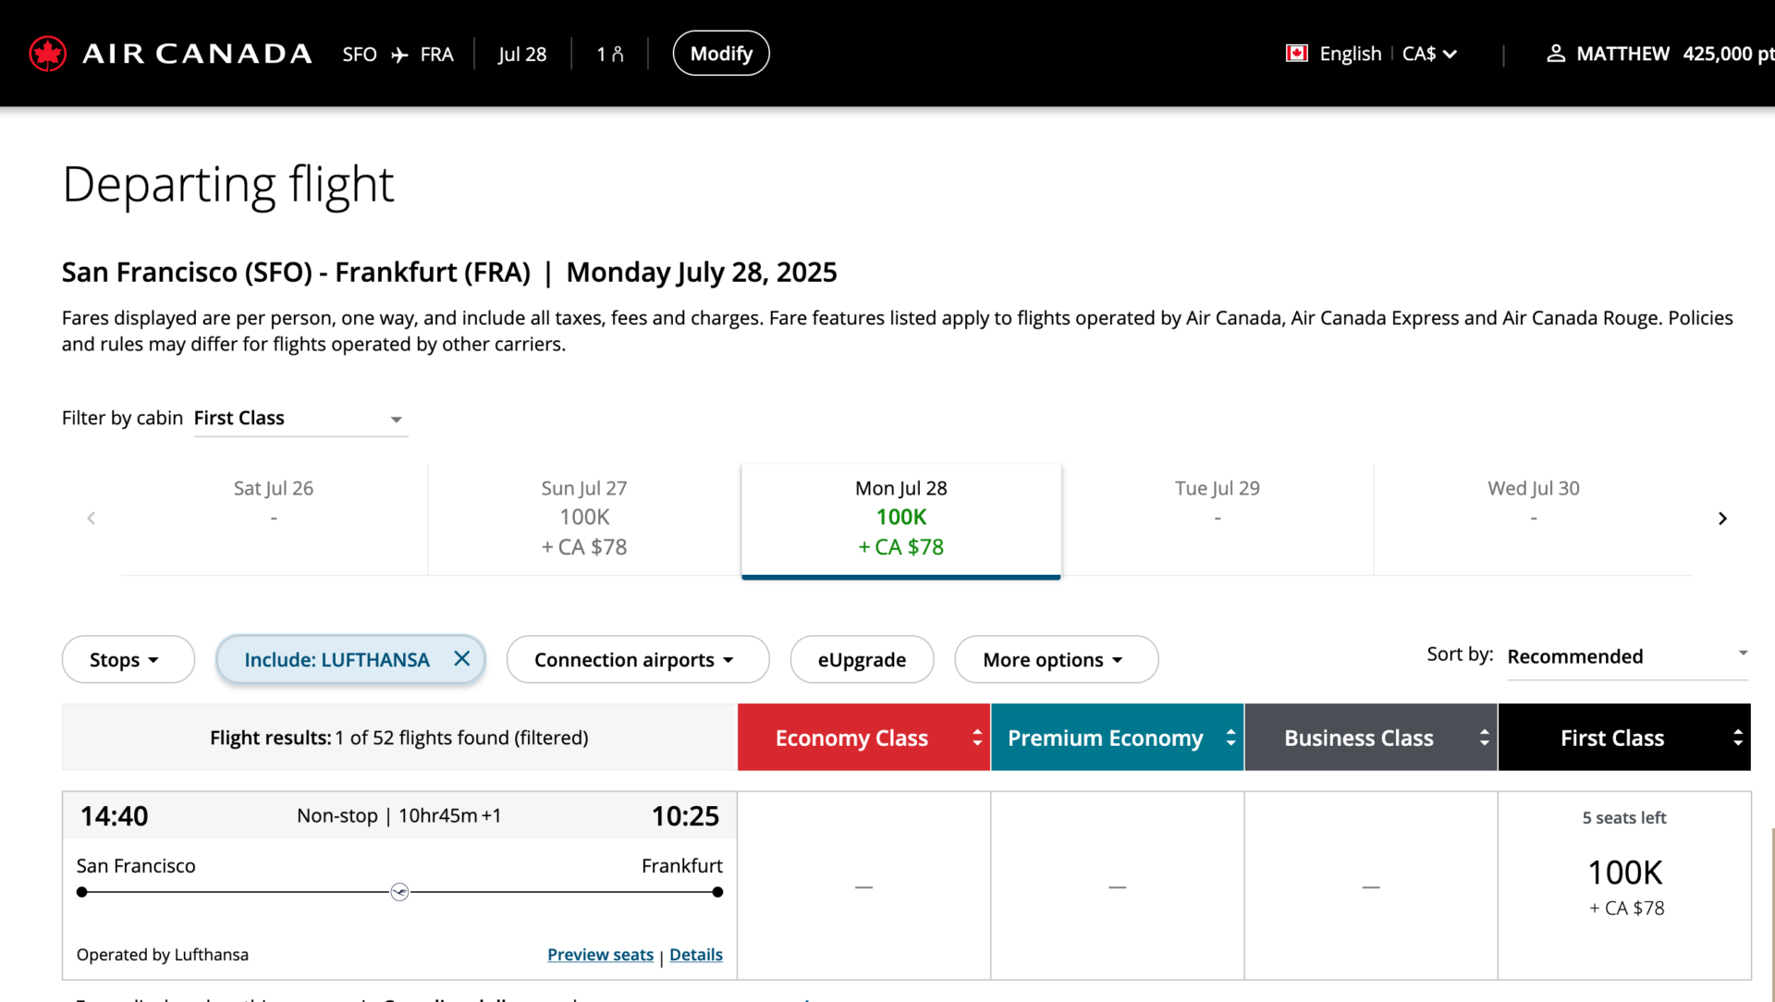Select the Tue Jul 29 date tab
1775x1002 pixels.
click(1217, 518)
